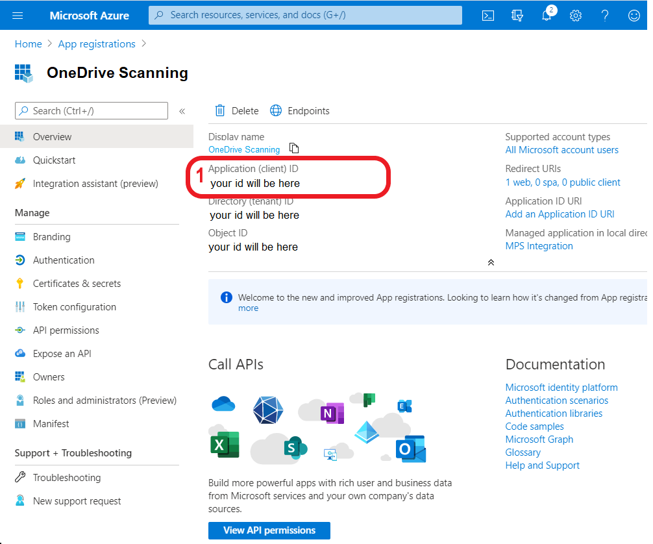Go to Certificates & secrets

pyautogui.click(x=77, y=284)
